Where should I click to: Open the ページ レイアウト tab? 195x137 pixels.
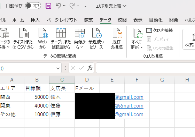62,20
